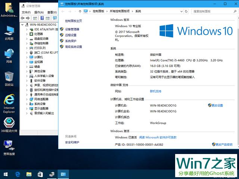Viewport: 239px width, 179px height.
Task: Click the 鼠标和其他指针设备 mouse icon
Action: coord(31,90)
